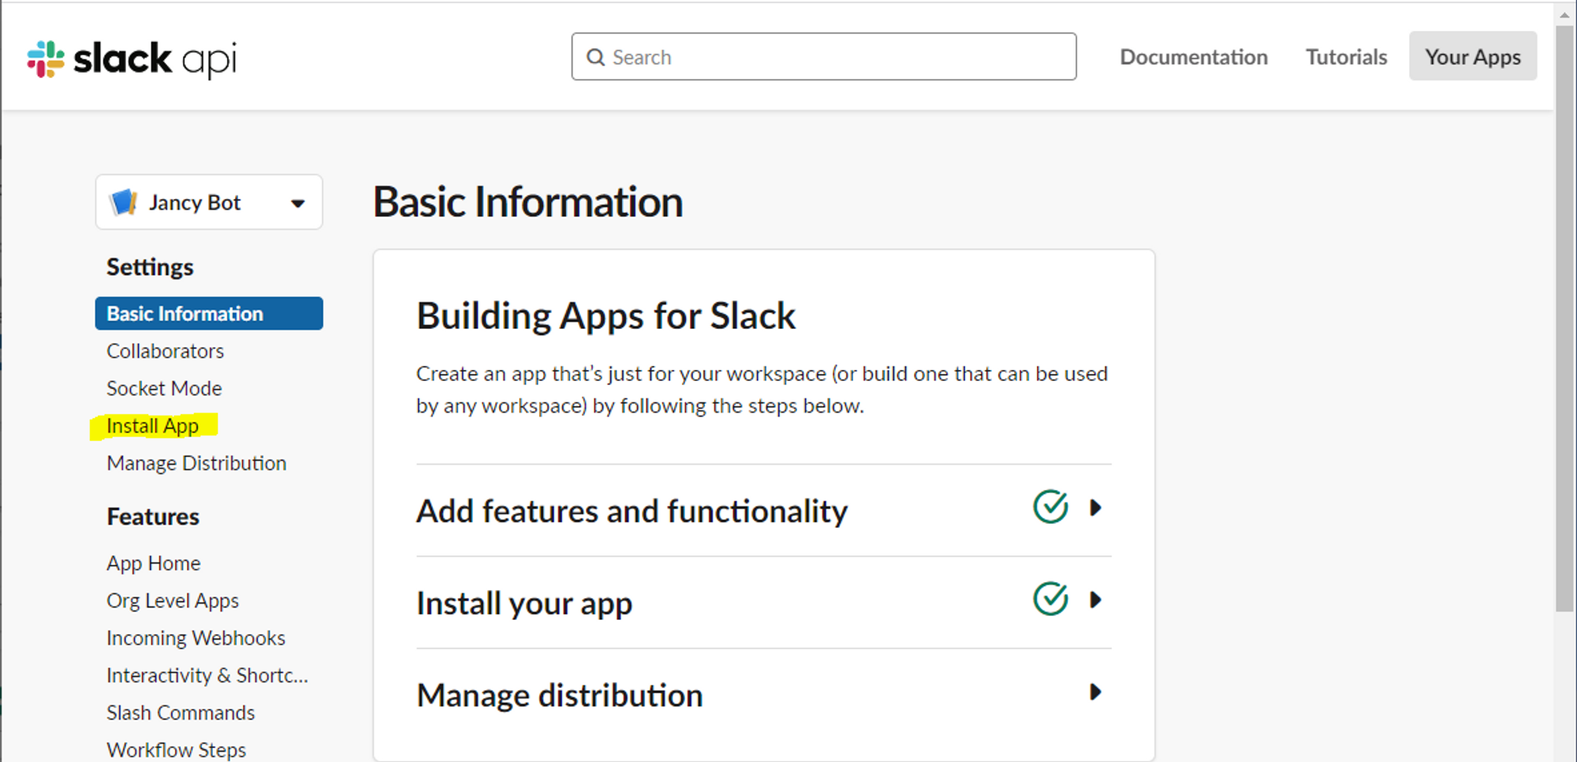Click the page vertical scrollbar thumb
This screenshot has width=1577, height=762.
click(1564, 319)
